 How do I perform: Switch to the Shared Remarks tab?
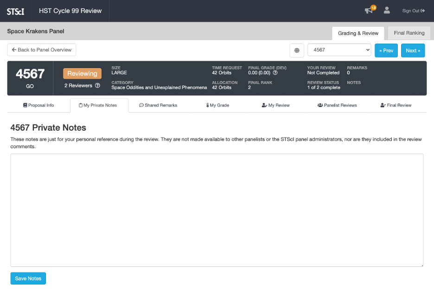(158, 105)
